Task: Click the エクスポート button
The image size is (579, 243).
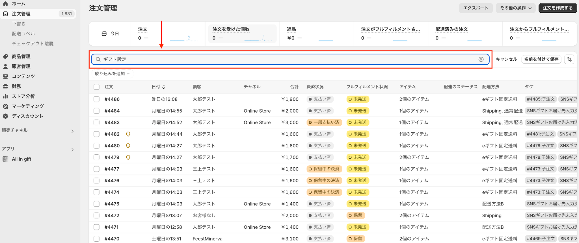Action: (x=476, y=8)
